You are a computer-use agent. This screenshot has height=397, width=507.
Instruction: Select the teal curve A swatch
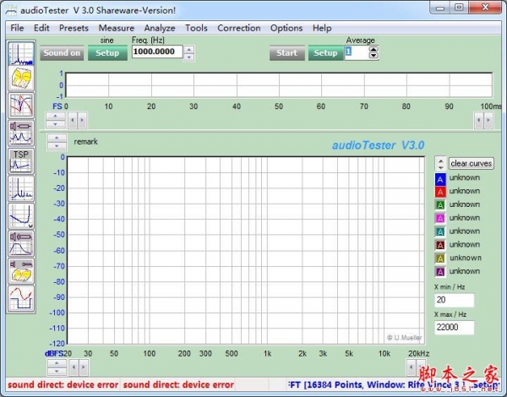click(x=440, y=231)
